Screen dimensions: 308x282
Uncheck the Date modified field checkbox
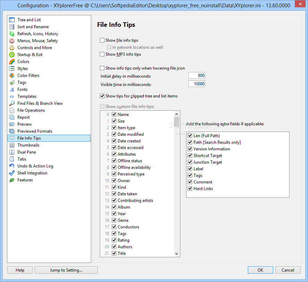click(x=114, y=134)
